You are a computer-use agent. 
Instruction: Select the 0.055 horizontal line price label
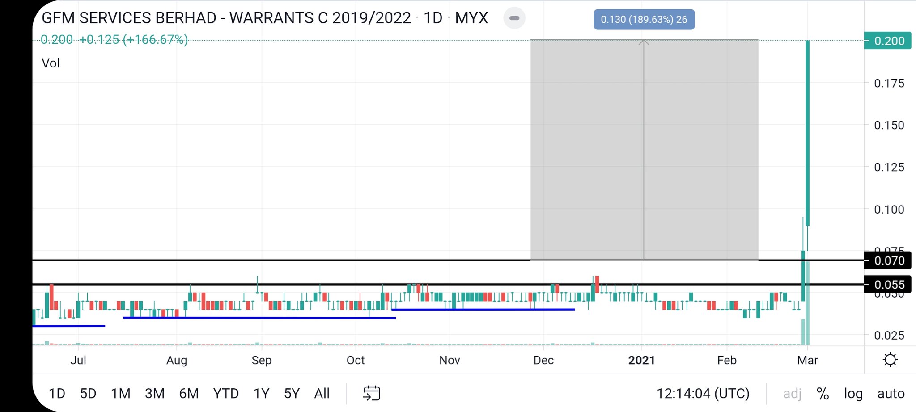887,285
